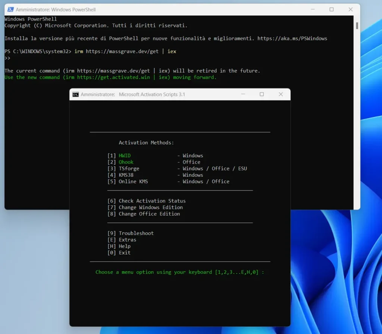Click the 'Choose a menu option' prompt line
This screenshot has width=382, height=334.
[179, 272]
